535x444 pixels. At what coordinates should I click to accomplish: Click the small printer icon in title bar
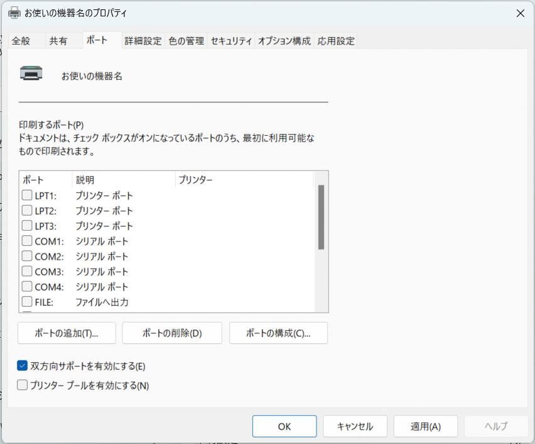14,13
